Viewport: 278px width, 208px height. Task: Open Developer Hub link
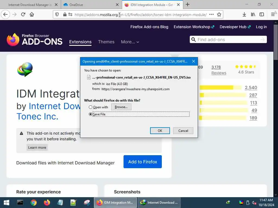[x=235, y=27]
